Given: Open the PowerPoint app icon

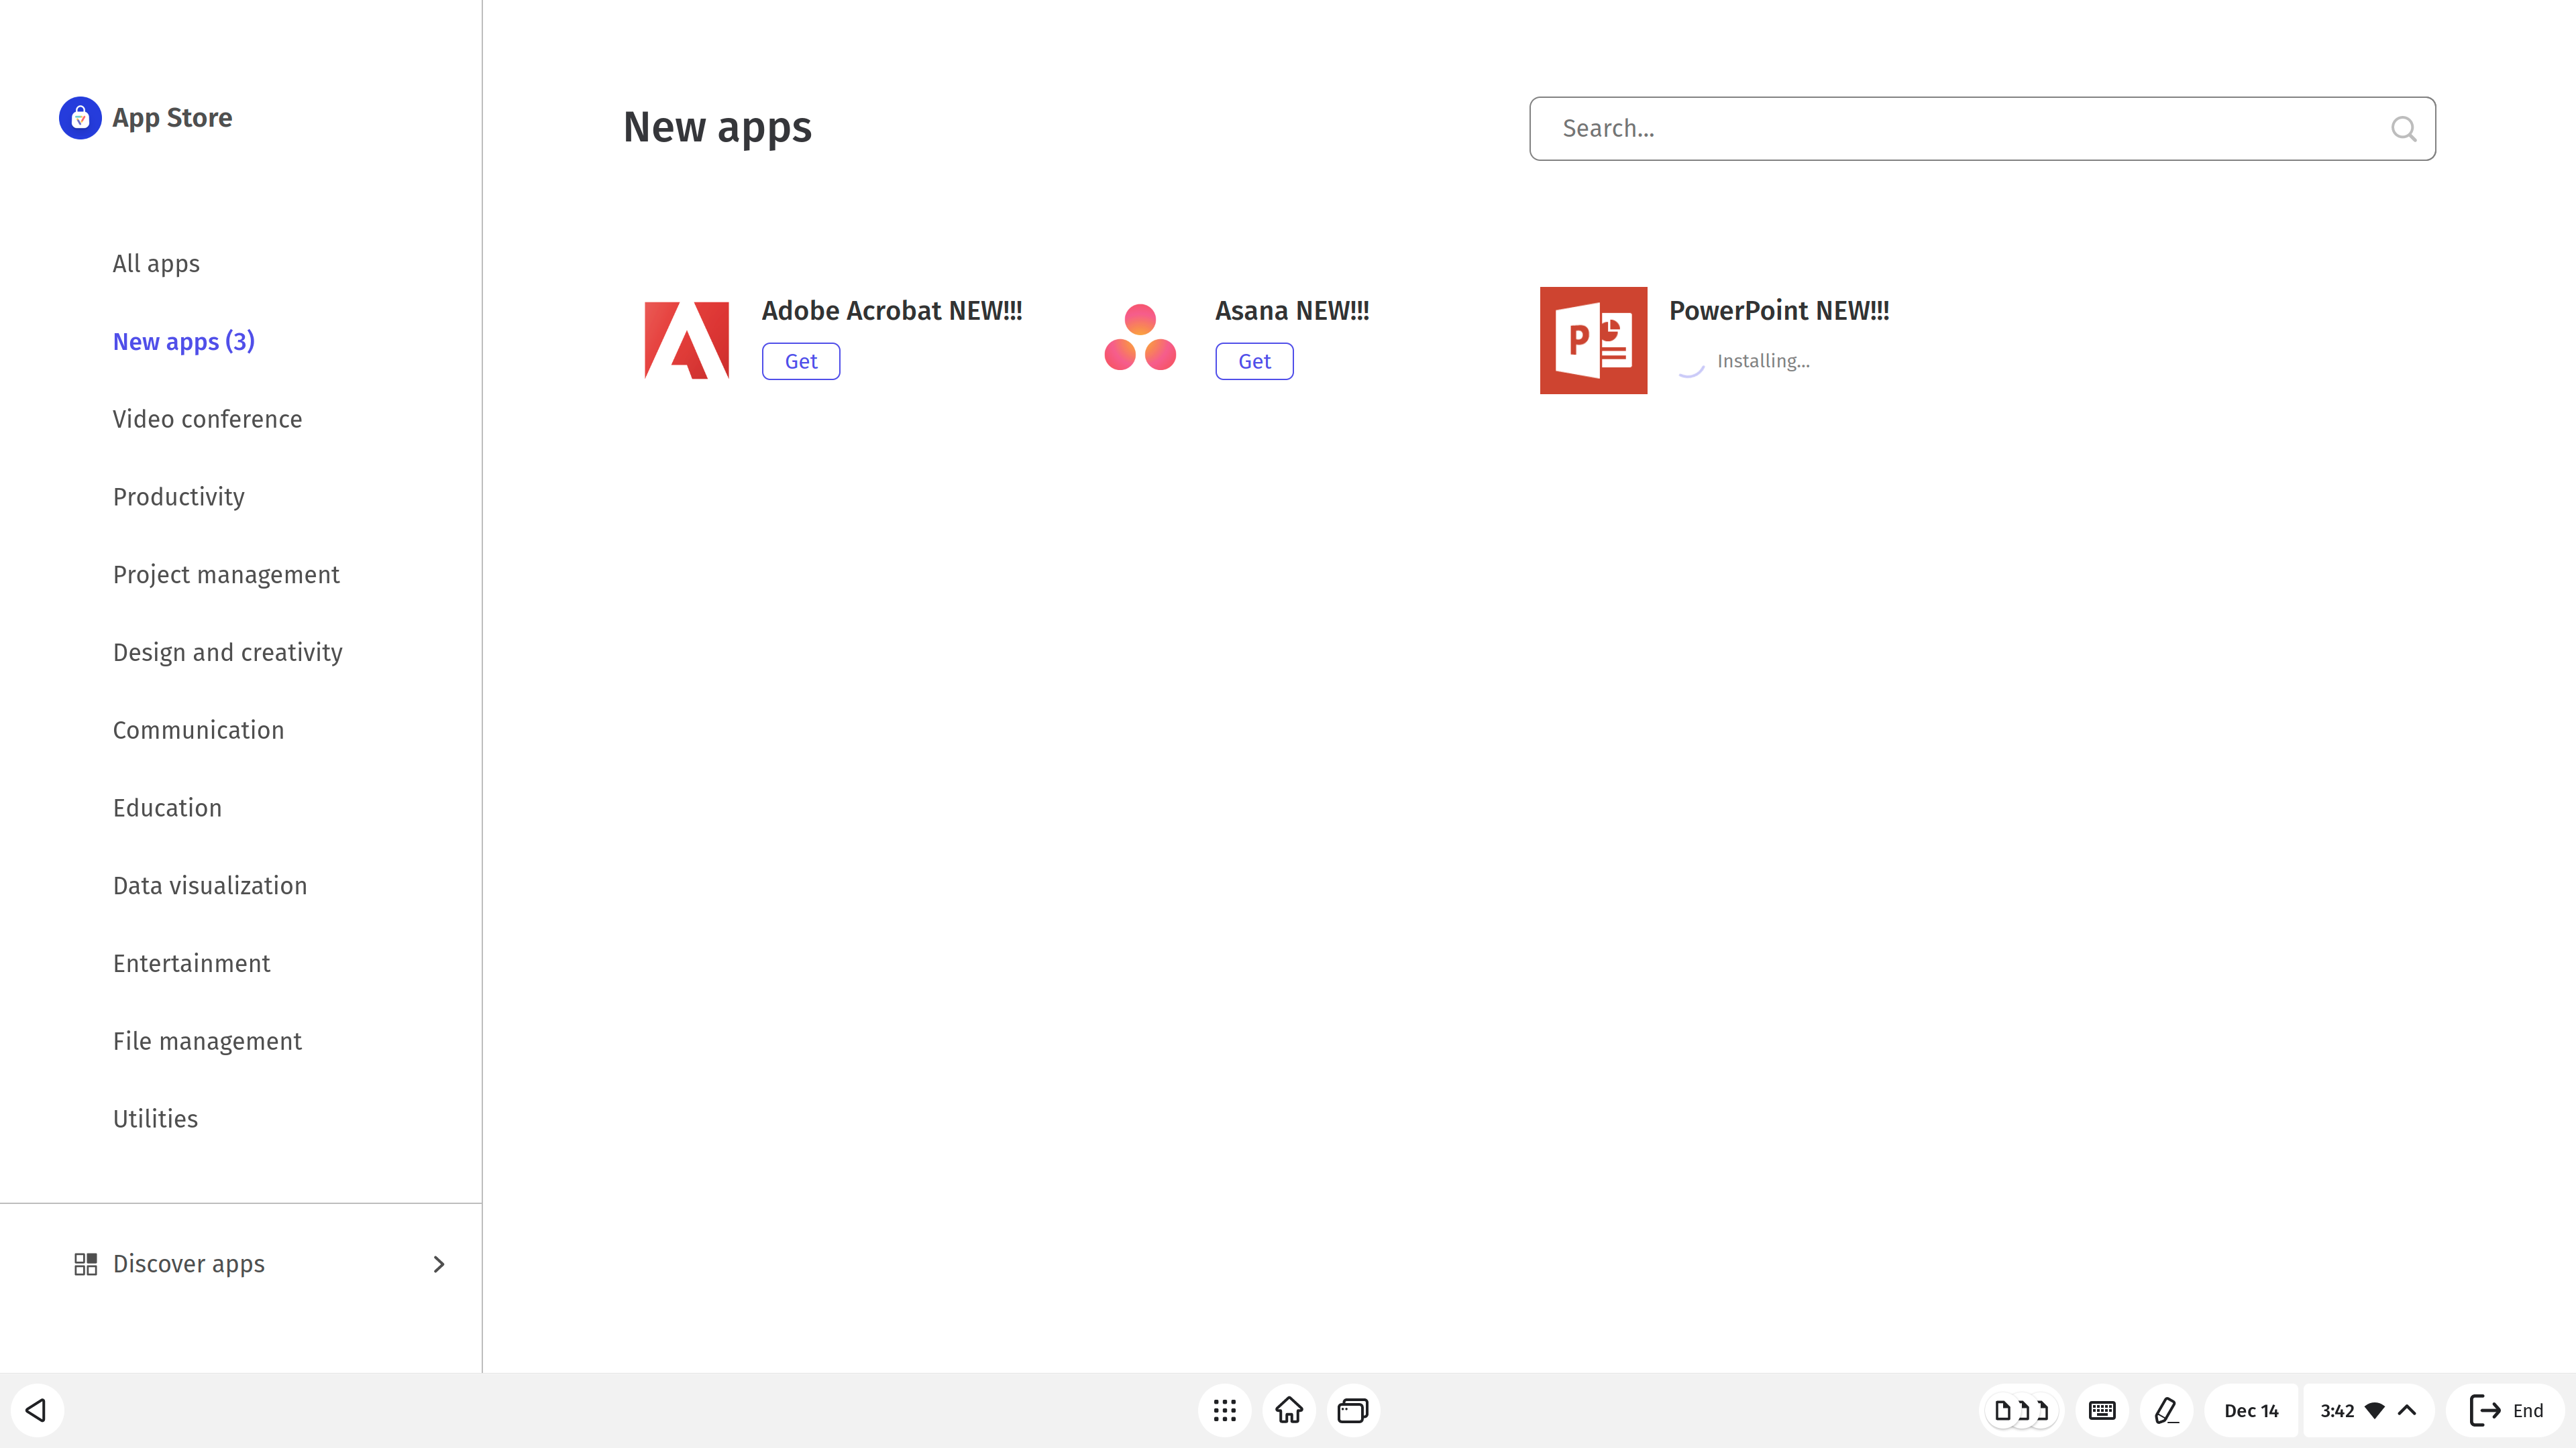Looking at the screenshot, I should (x=1593, y=340).
